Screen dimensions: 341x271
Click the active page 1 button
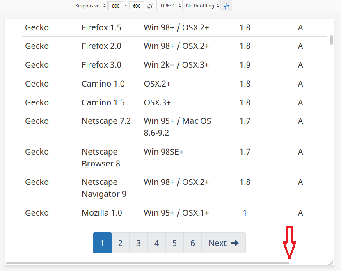pyautogui.click(x=102, y=243)
